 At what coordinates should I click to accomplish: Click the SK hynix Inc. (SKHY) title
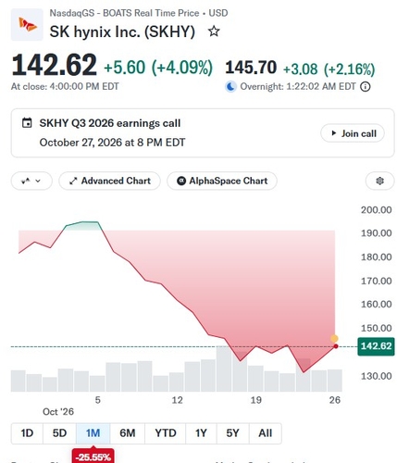[122, 31]
